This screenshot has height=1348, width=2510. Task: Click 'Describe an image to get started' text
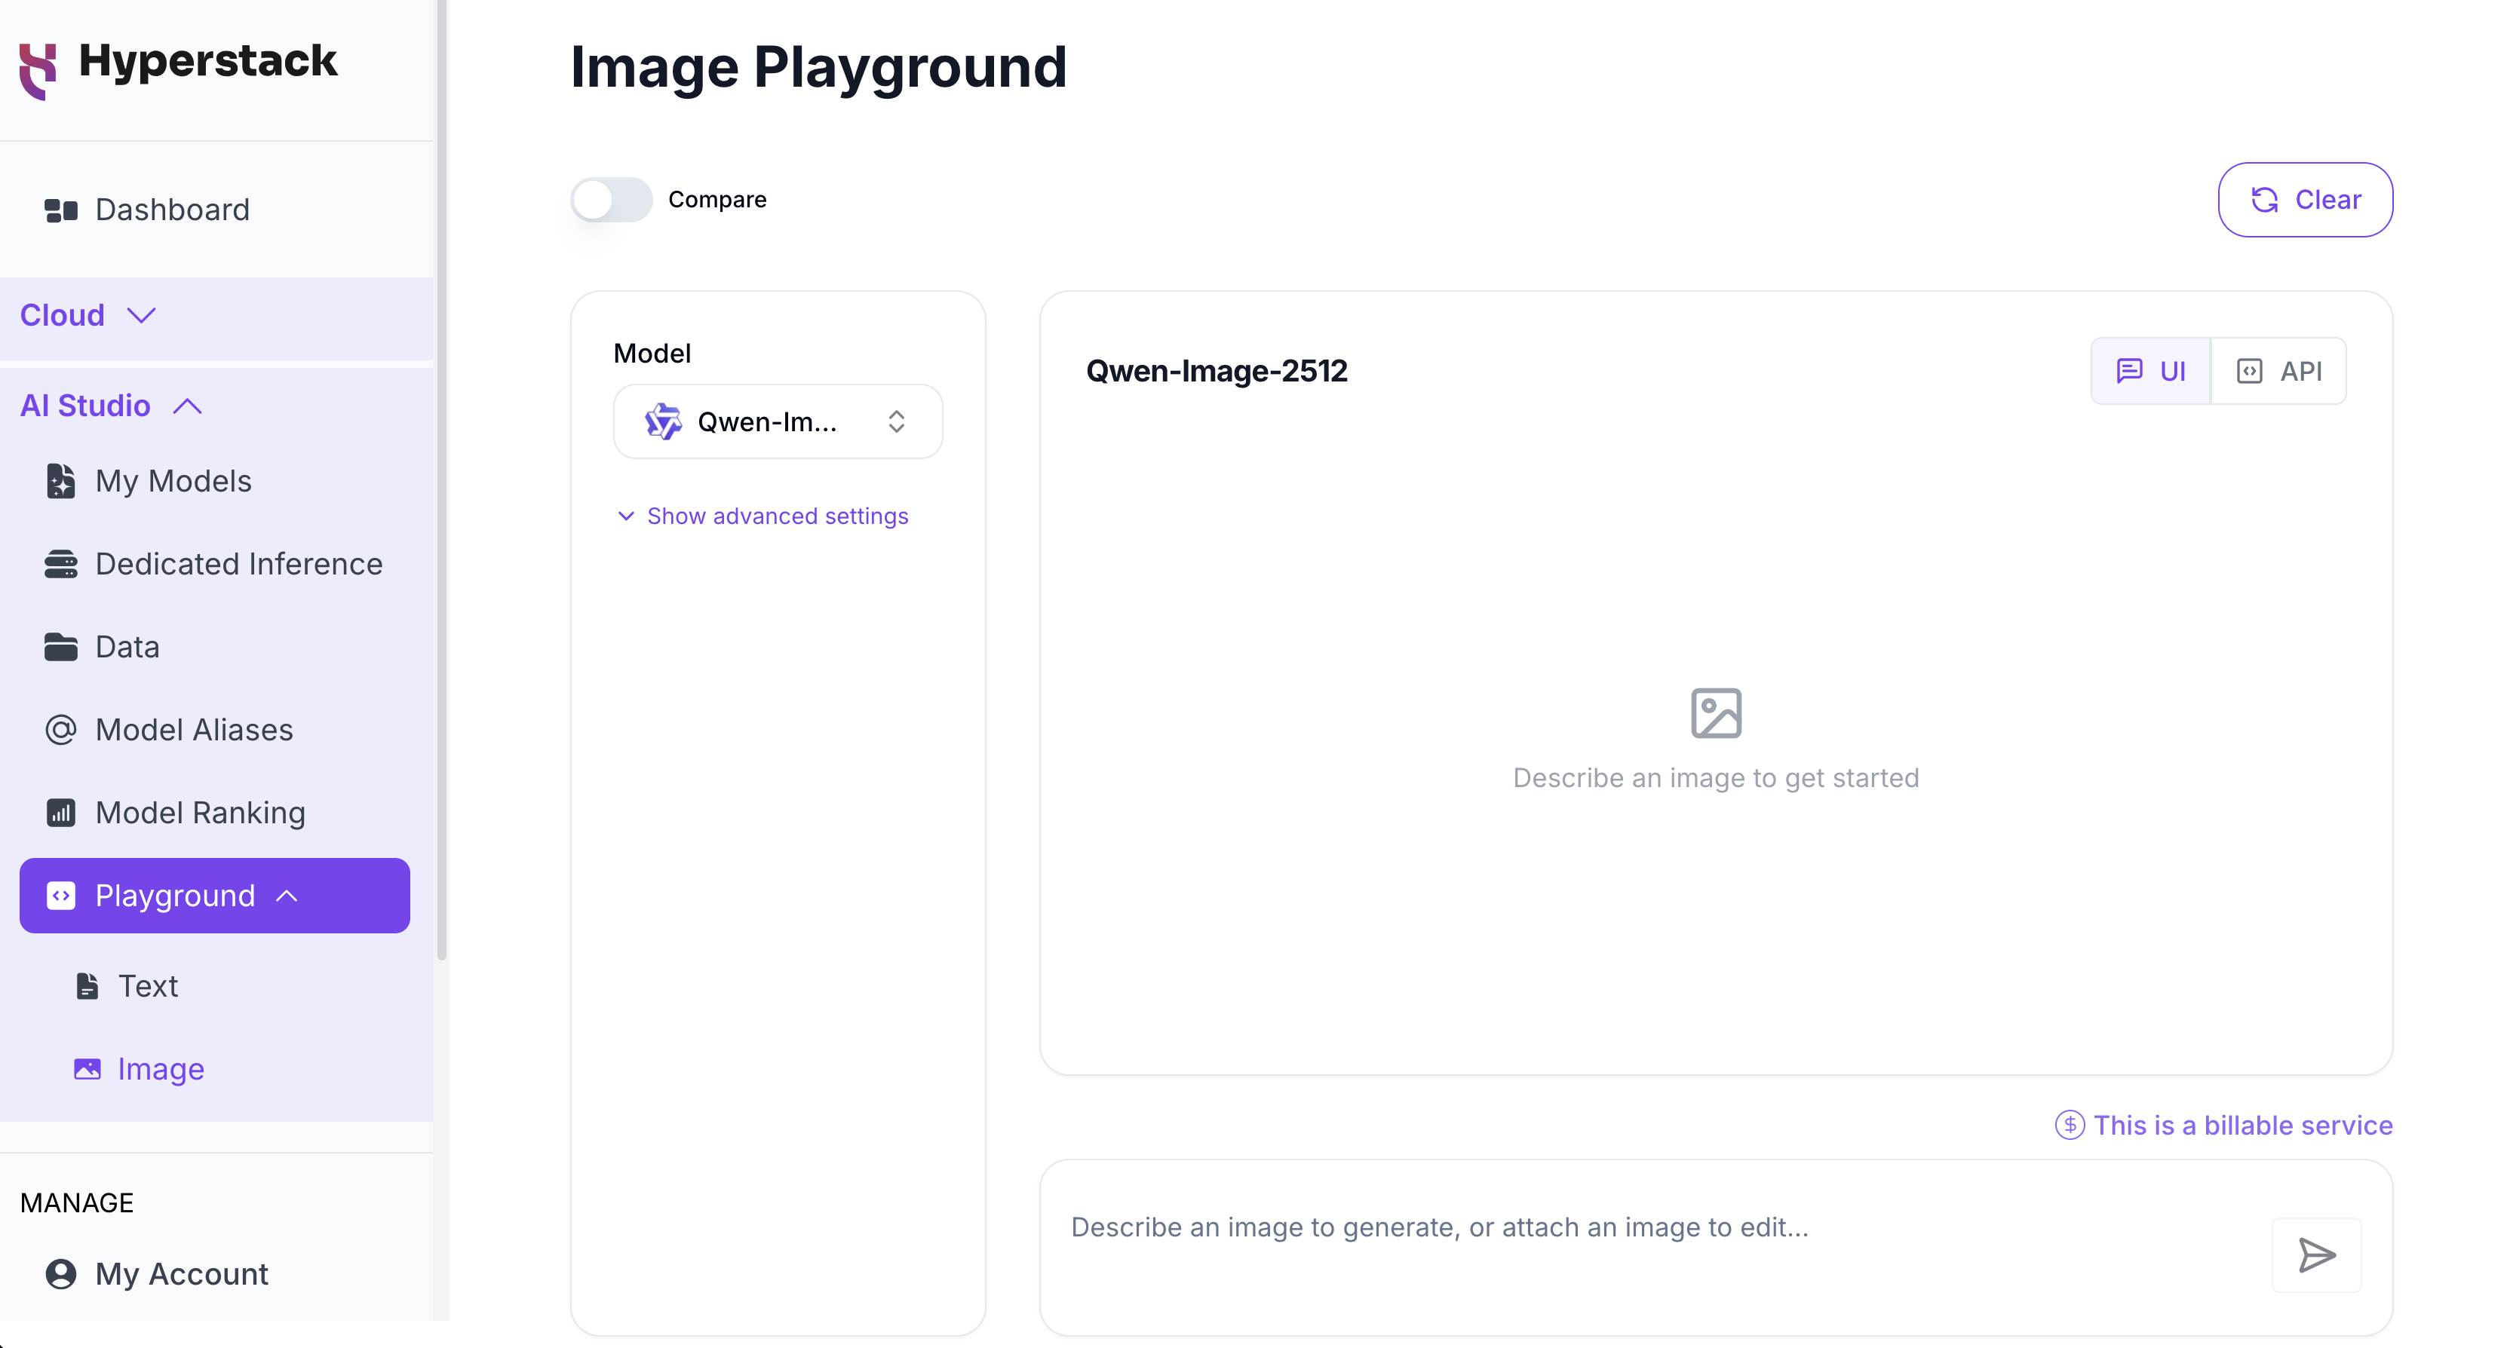(x=1716, y=778)
